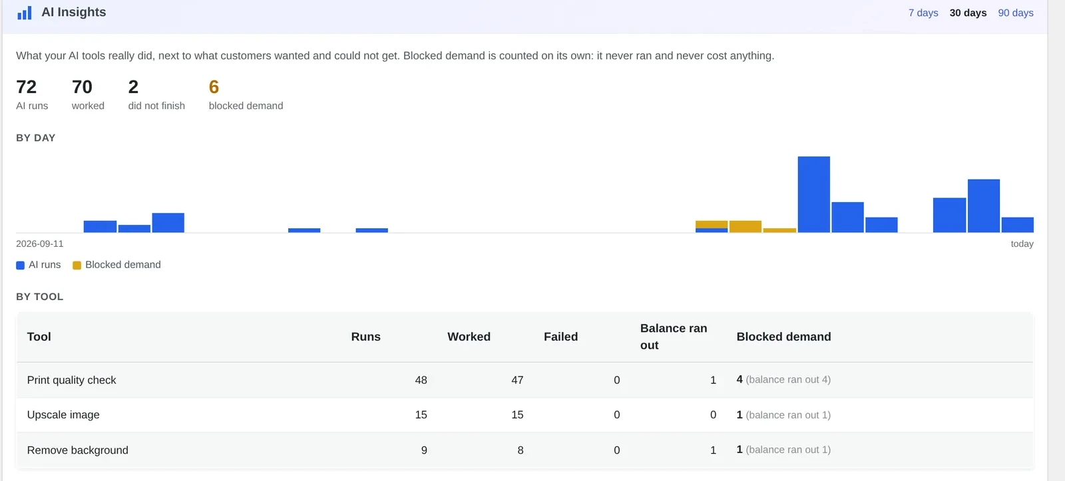The width and height of the screenshot is (1065, 481).
Task: Click the tallest blue bar in the chart
Action: (813, 194)
